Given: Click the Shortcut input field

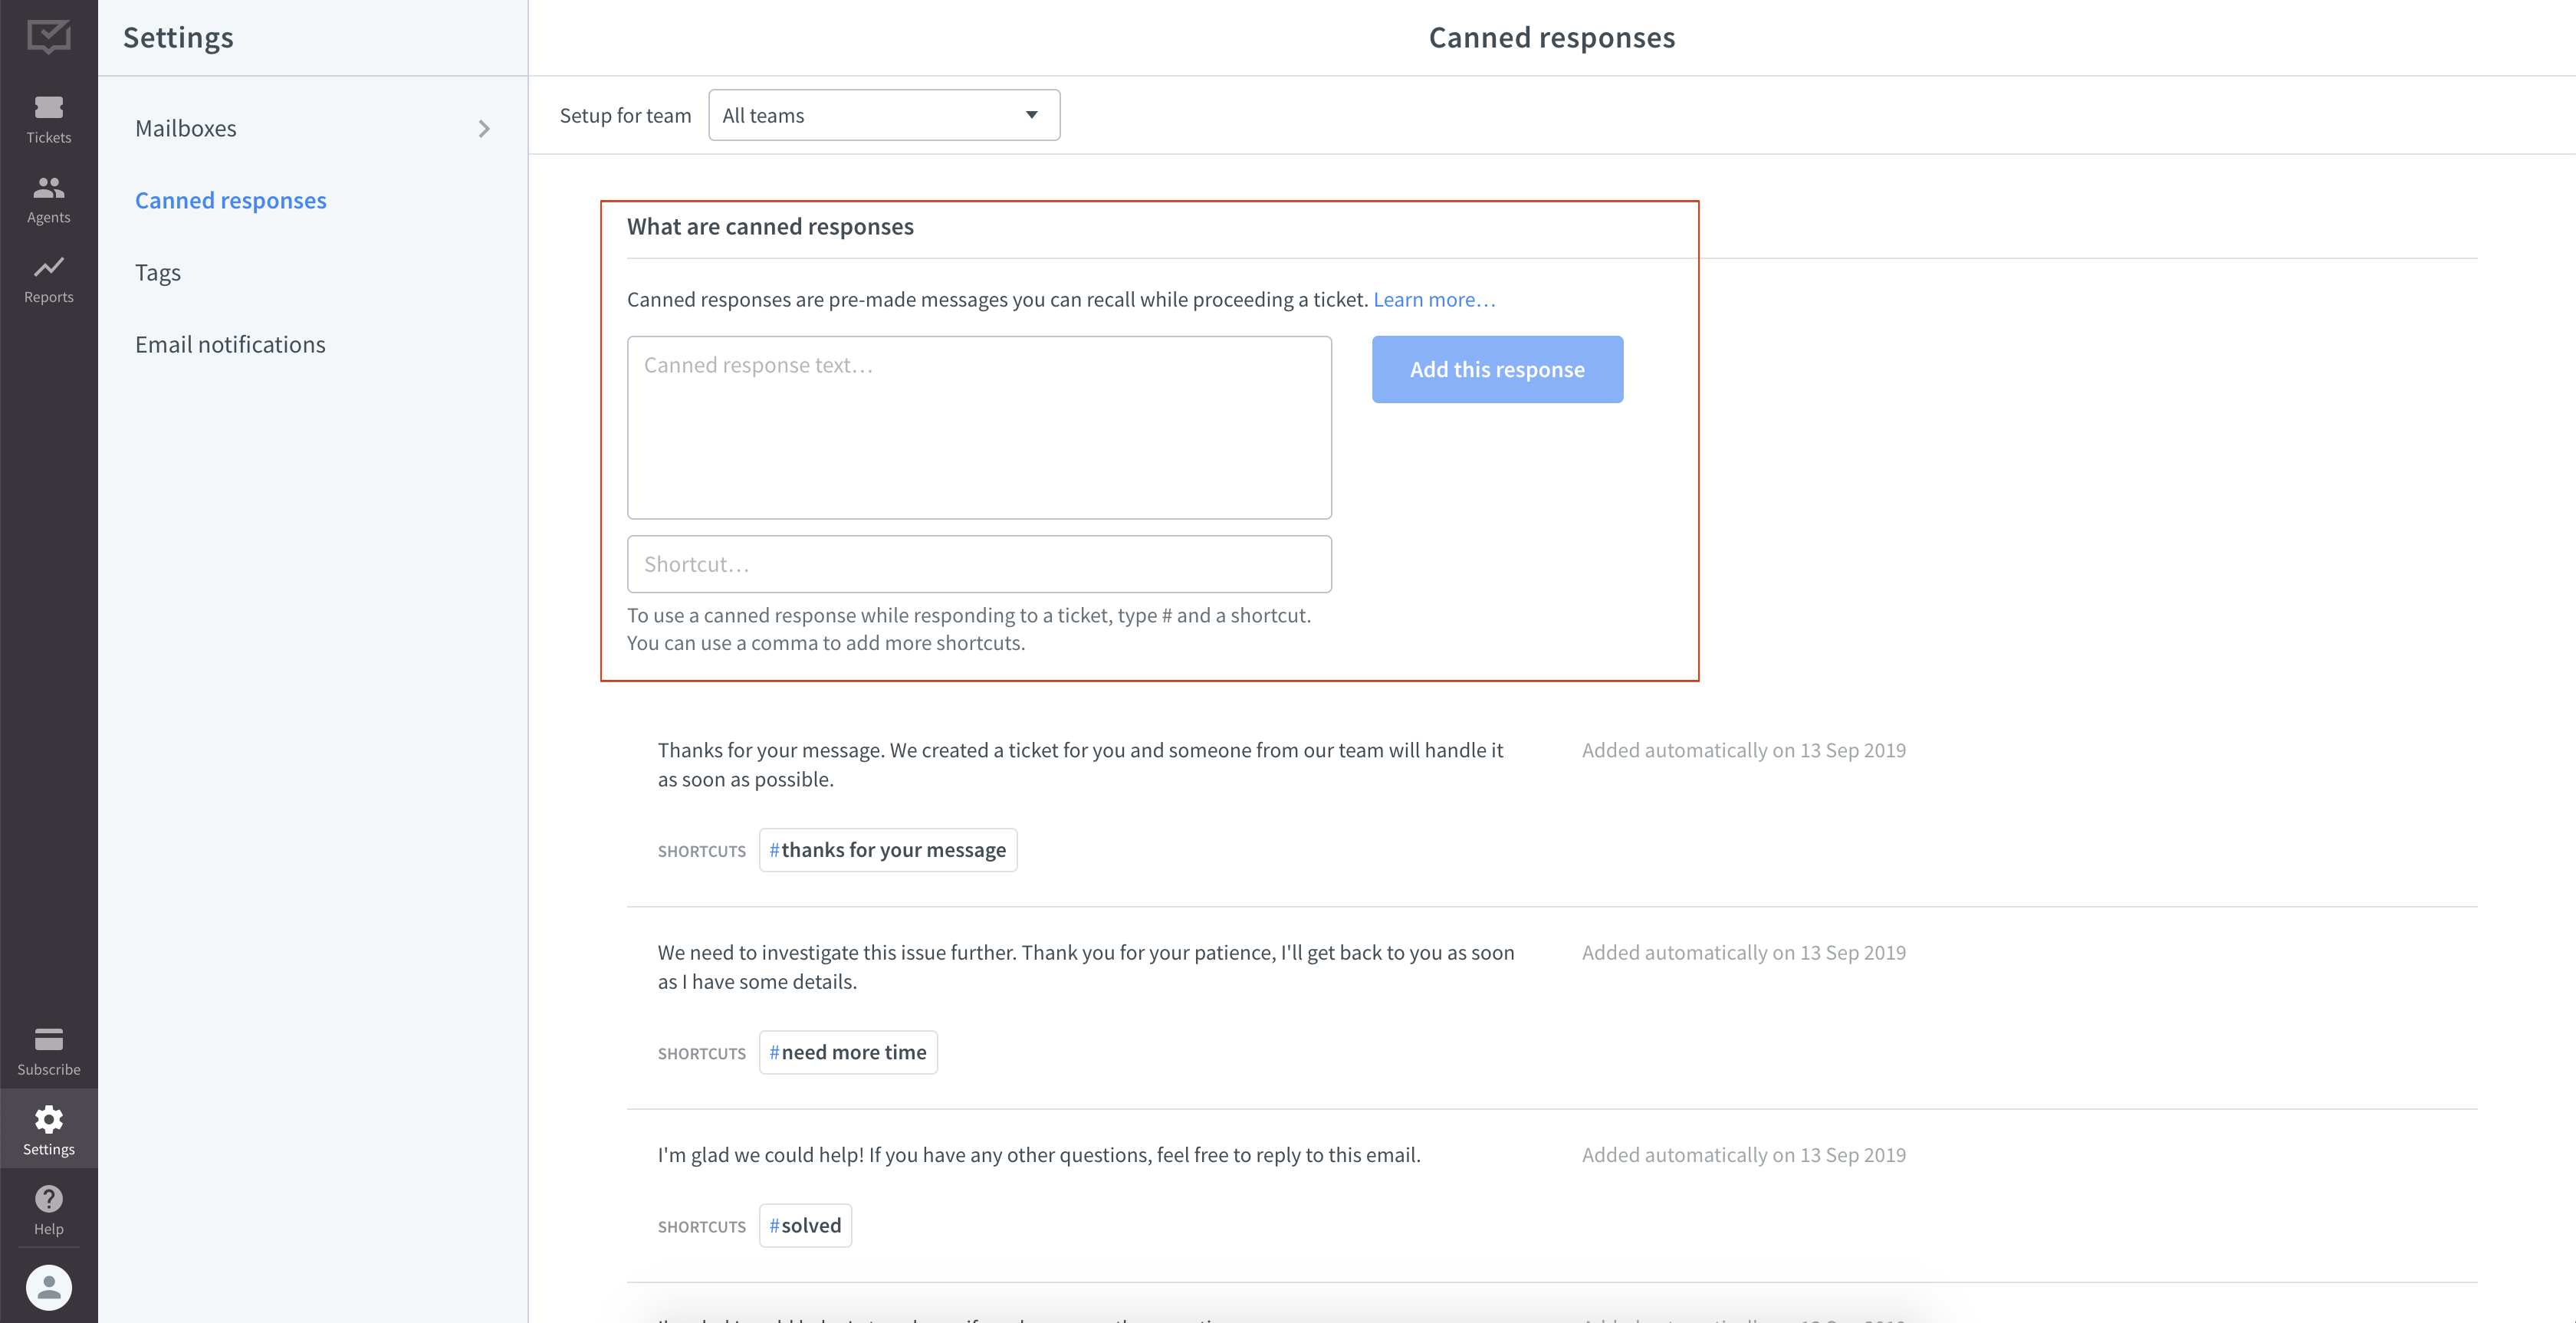Looking at the screenshot, I should click(x=978, y=563).
